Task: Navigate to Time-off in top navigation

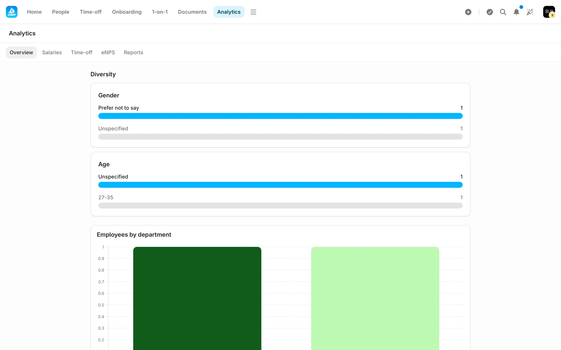Action: (x=91, y=12)
